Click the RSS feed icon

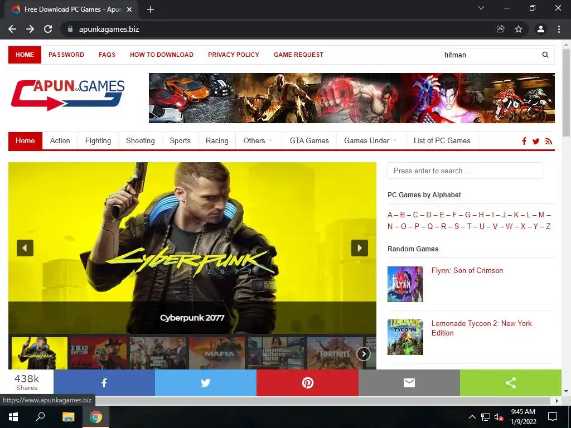pyautogui.click(x=549, y=141)
